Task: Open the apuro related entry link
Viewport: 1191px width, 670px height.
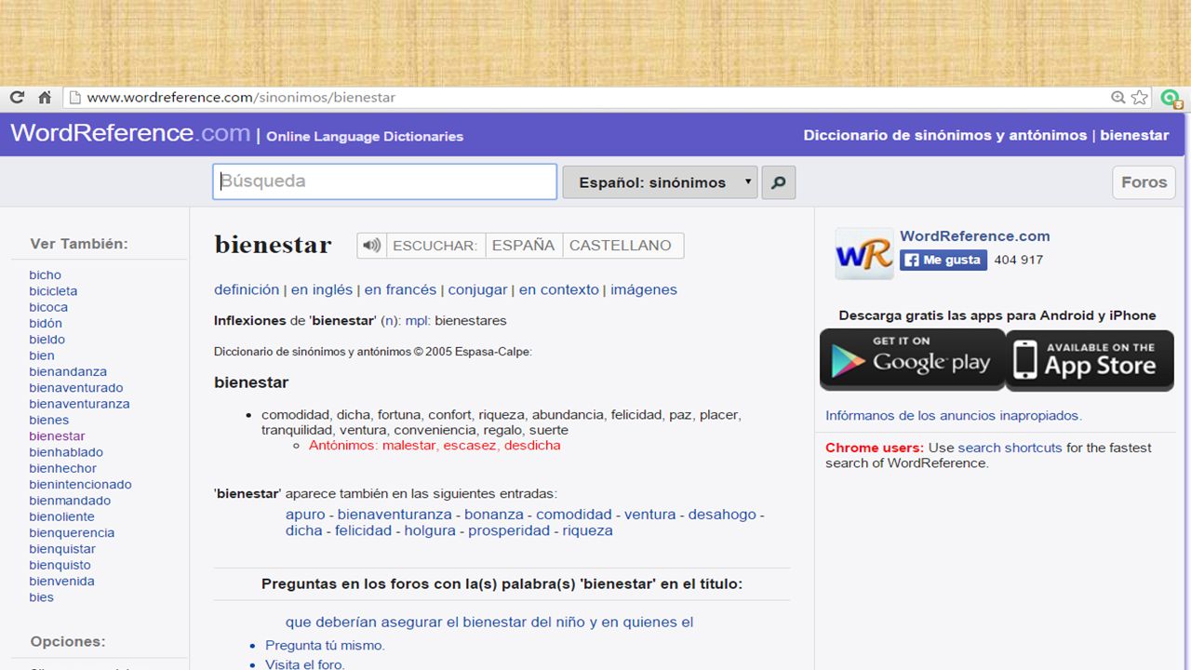Action: (x=305, y=515)
